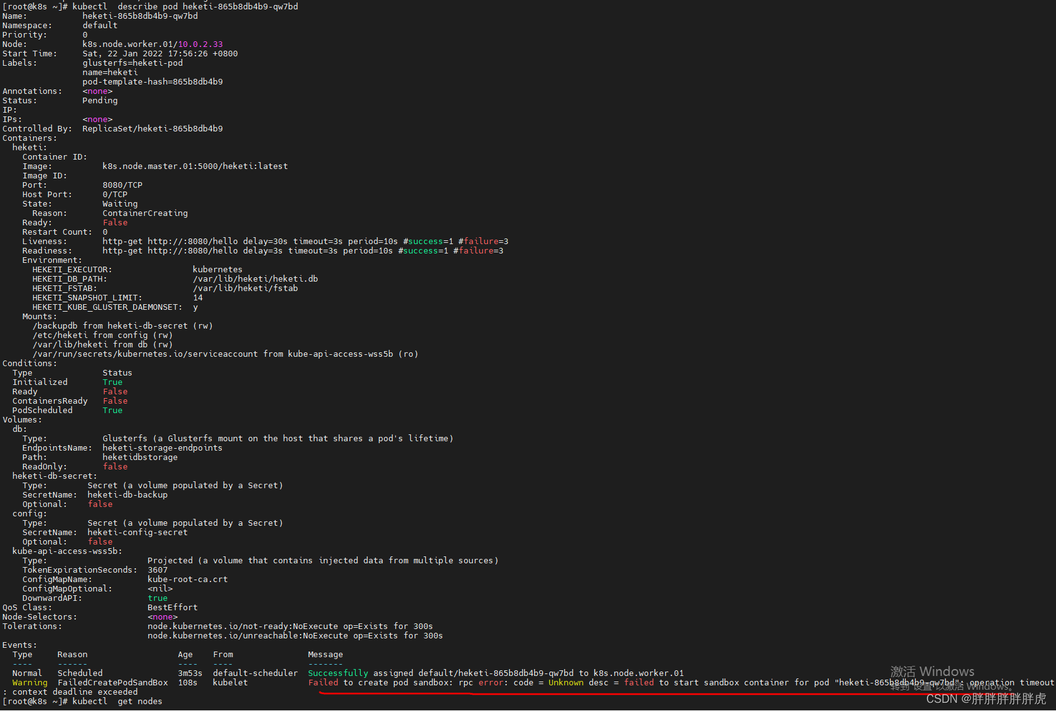Click the 'HEKETI_KUBE_GLUSTER_DAEMONSET:' variable name
This screenshot has height=711, width=1056.
[108, 307]
